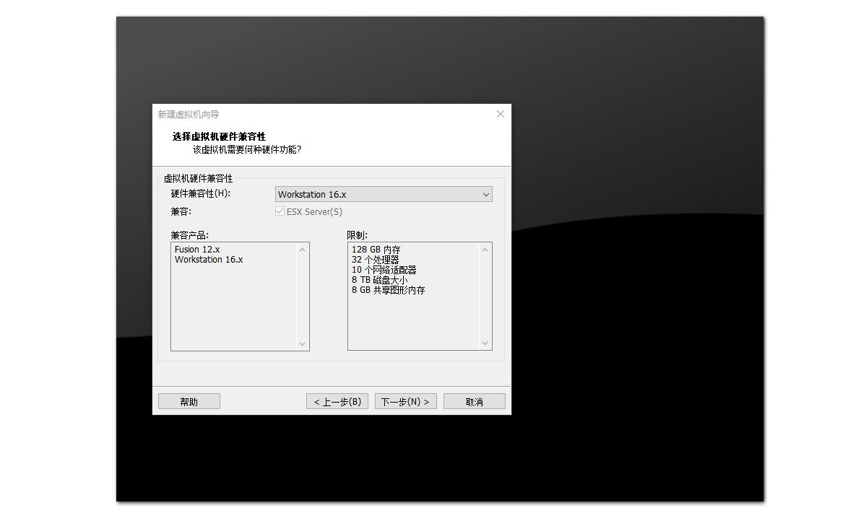Click the 上一步(B) button
861x531 pixels.
(337, 401)
